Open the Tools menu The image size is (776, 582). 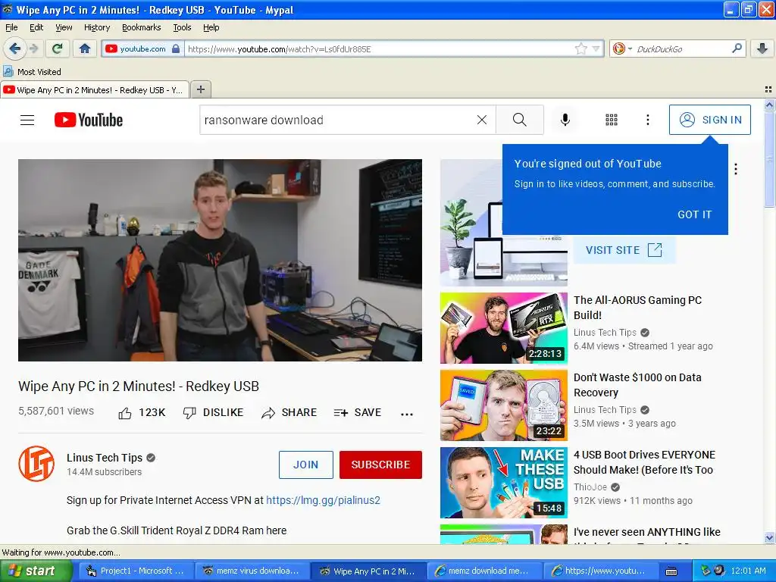[x=182, y=27]
